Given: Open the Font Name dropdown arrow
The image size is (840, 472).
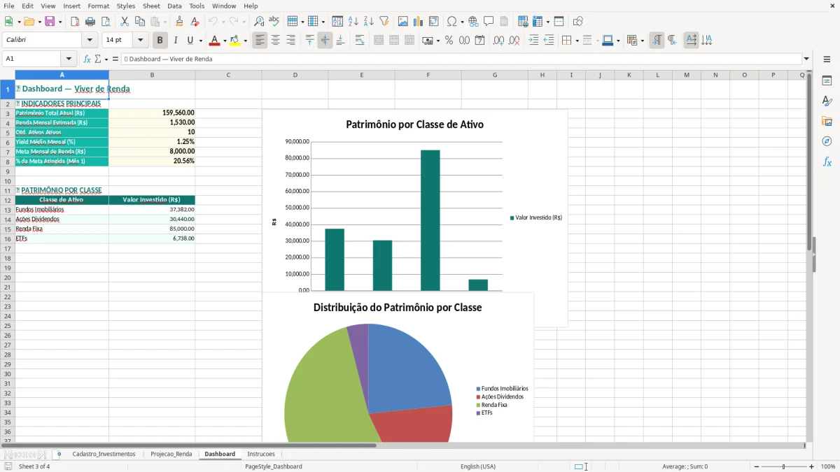Looking at the screenshot, I should pos(90,41).
